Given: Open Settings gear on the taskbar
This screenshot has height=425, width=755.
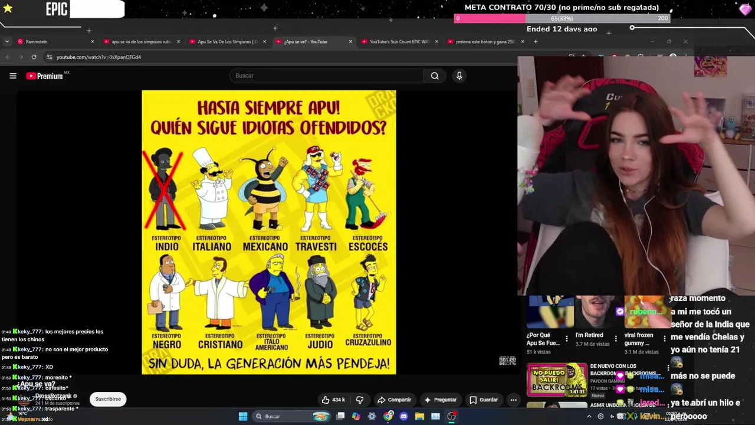Looking at the screenshot, I should [x=372, y=417].
